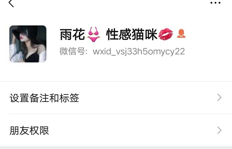Open 朋友权限 settings

pos(116,130)
